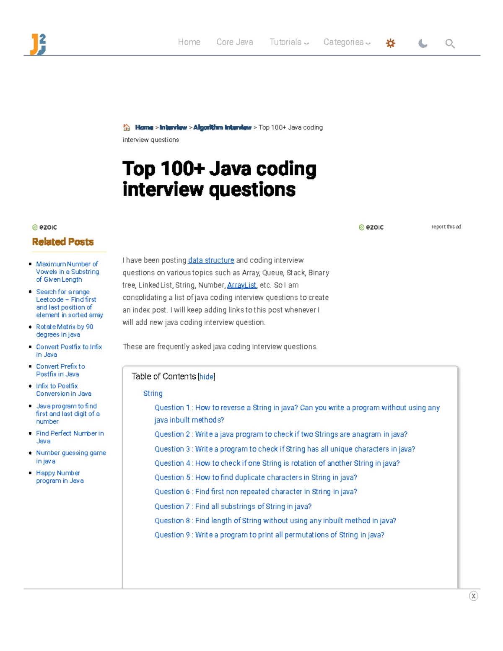This screenshot has width=503, height=651.
Task: Jump to Question 8 length of String
Action: pos(275,521)
